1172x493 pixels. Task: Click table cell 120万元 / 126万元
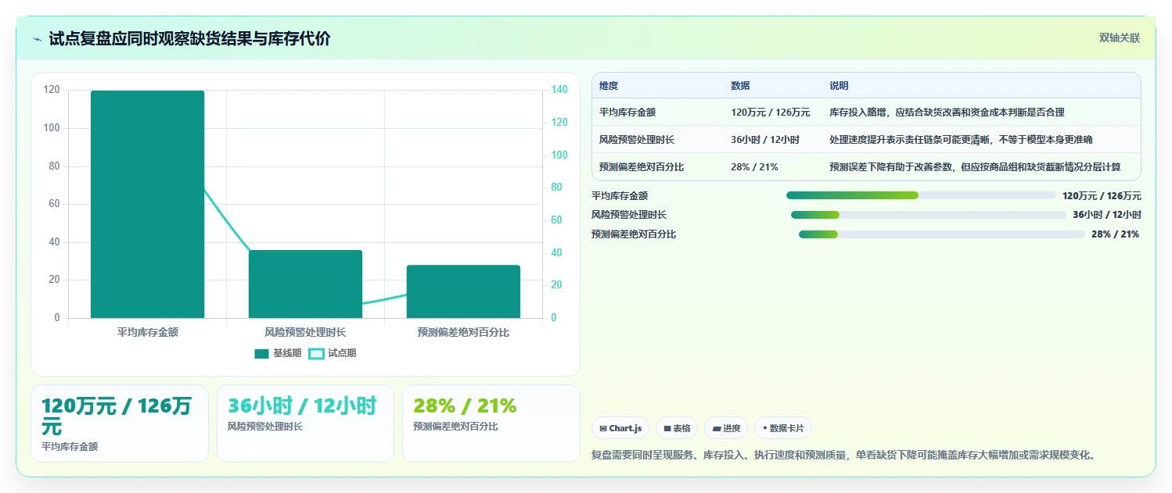tap(771, 113)
